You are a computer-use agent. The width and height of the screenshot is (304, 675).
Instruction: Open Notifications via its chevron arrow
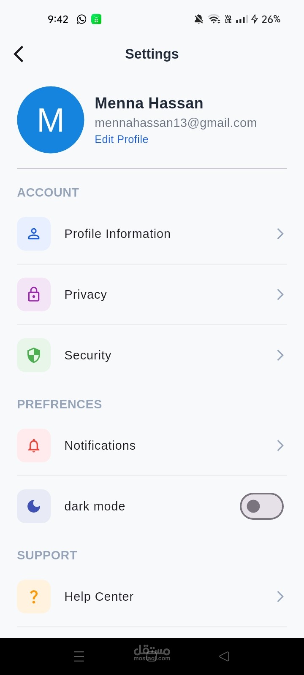(280, 445)
